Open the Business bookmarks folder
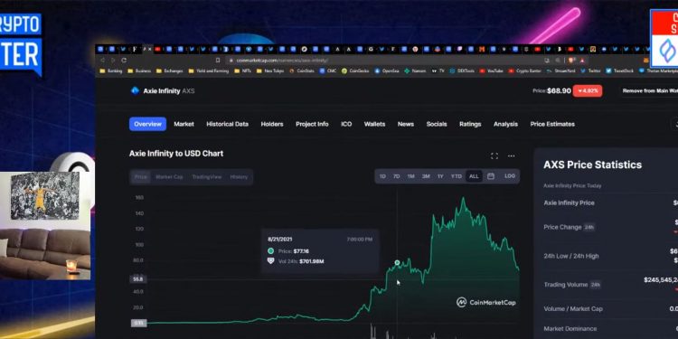This screenshot has height=339, width=678. [139, 71]
